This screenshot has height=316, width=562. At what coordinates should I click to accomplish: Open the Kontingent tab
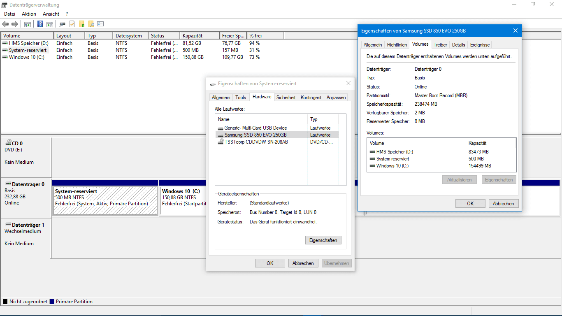click(x=311, y=98)
